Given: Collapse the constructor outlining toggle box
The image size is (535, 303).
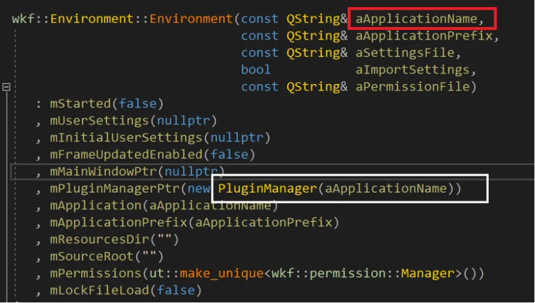Looking at the screenshot, I should coord(7,87).
